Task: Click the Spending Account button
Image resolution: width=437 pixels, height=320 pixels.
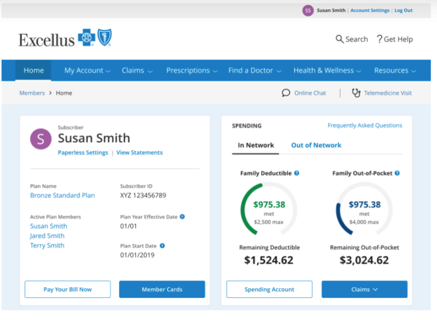Action: pyautogui.click(x=269, y=289)
